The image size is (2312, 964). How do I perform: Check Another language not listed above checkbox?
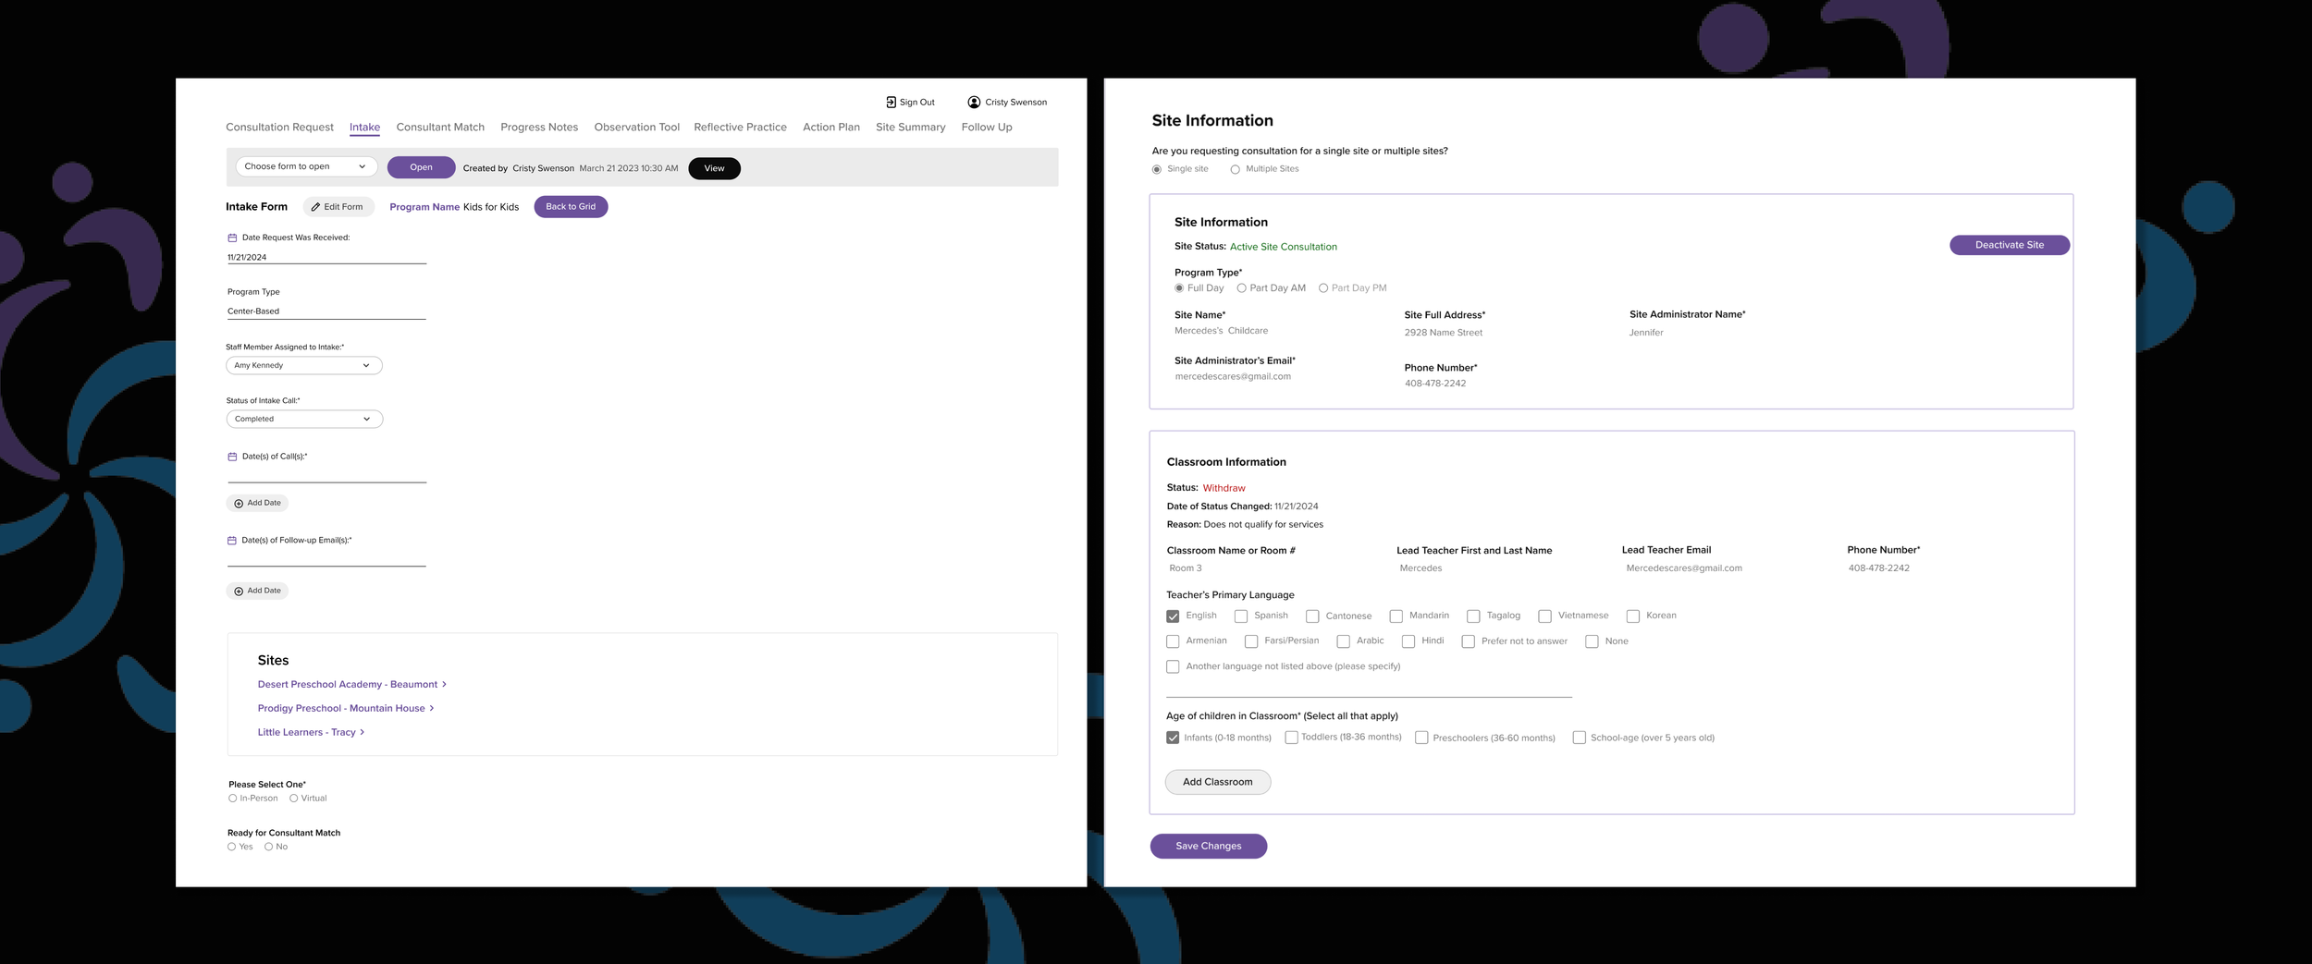click(x=1173, y=666)
